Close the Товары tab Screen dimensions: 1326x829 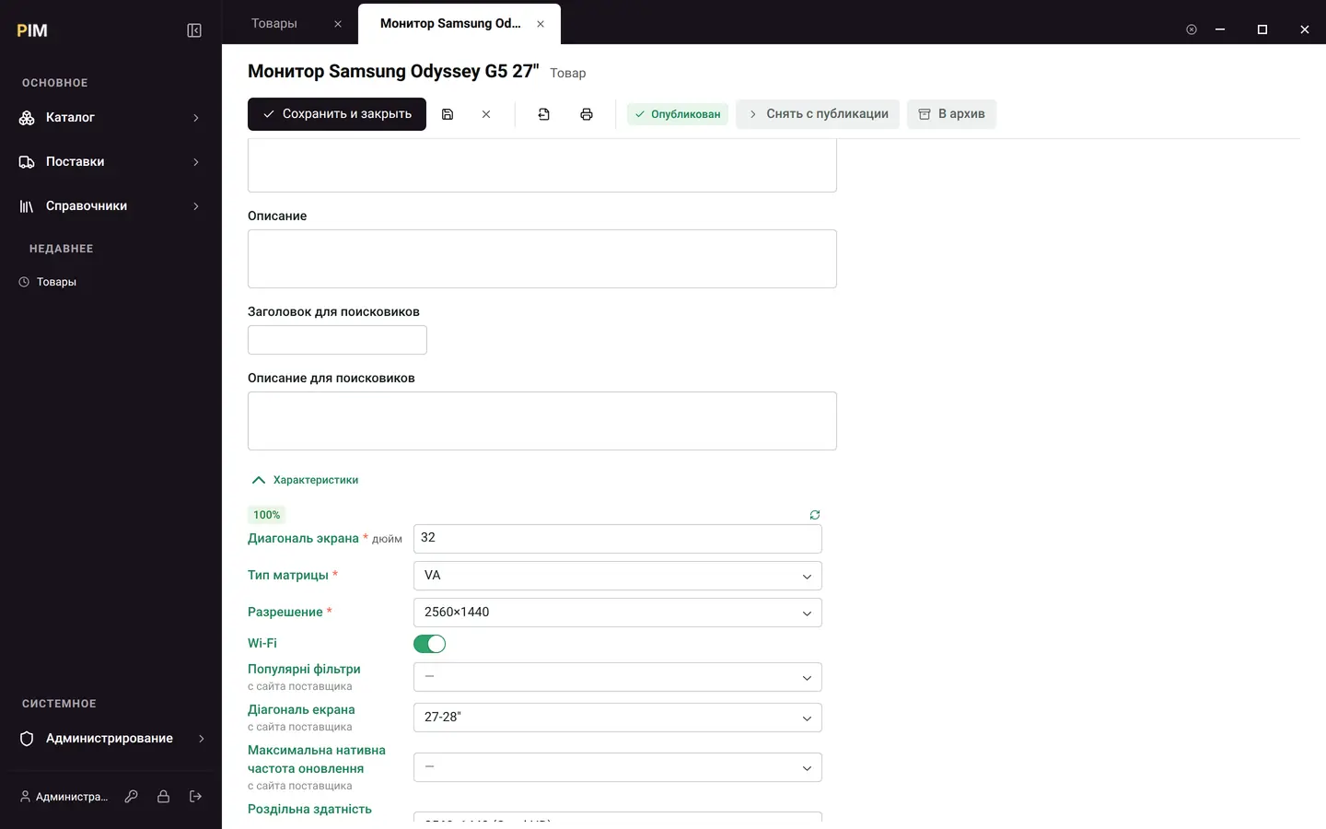[338, 24]
